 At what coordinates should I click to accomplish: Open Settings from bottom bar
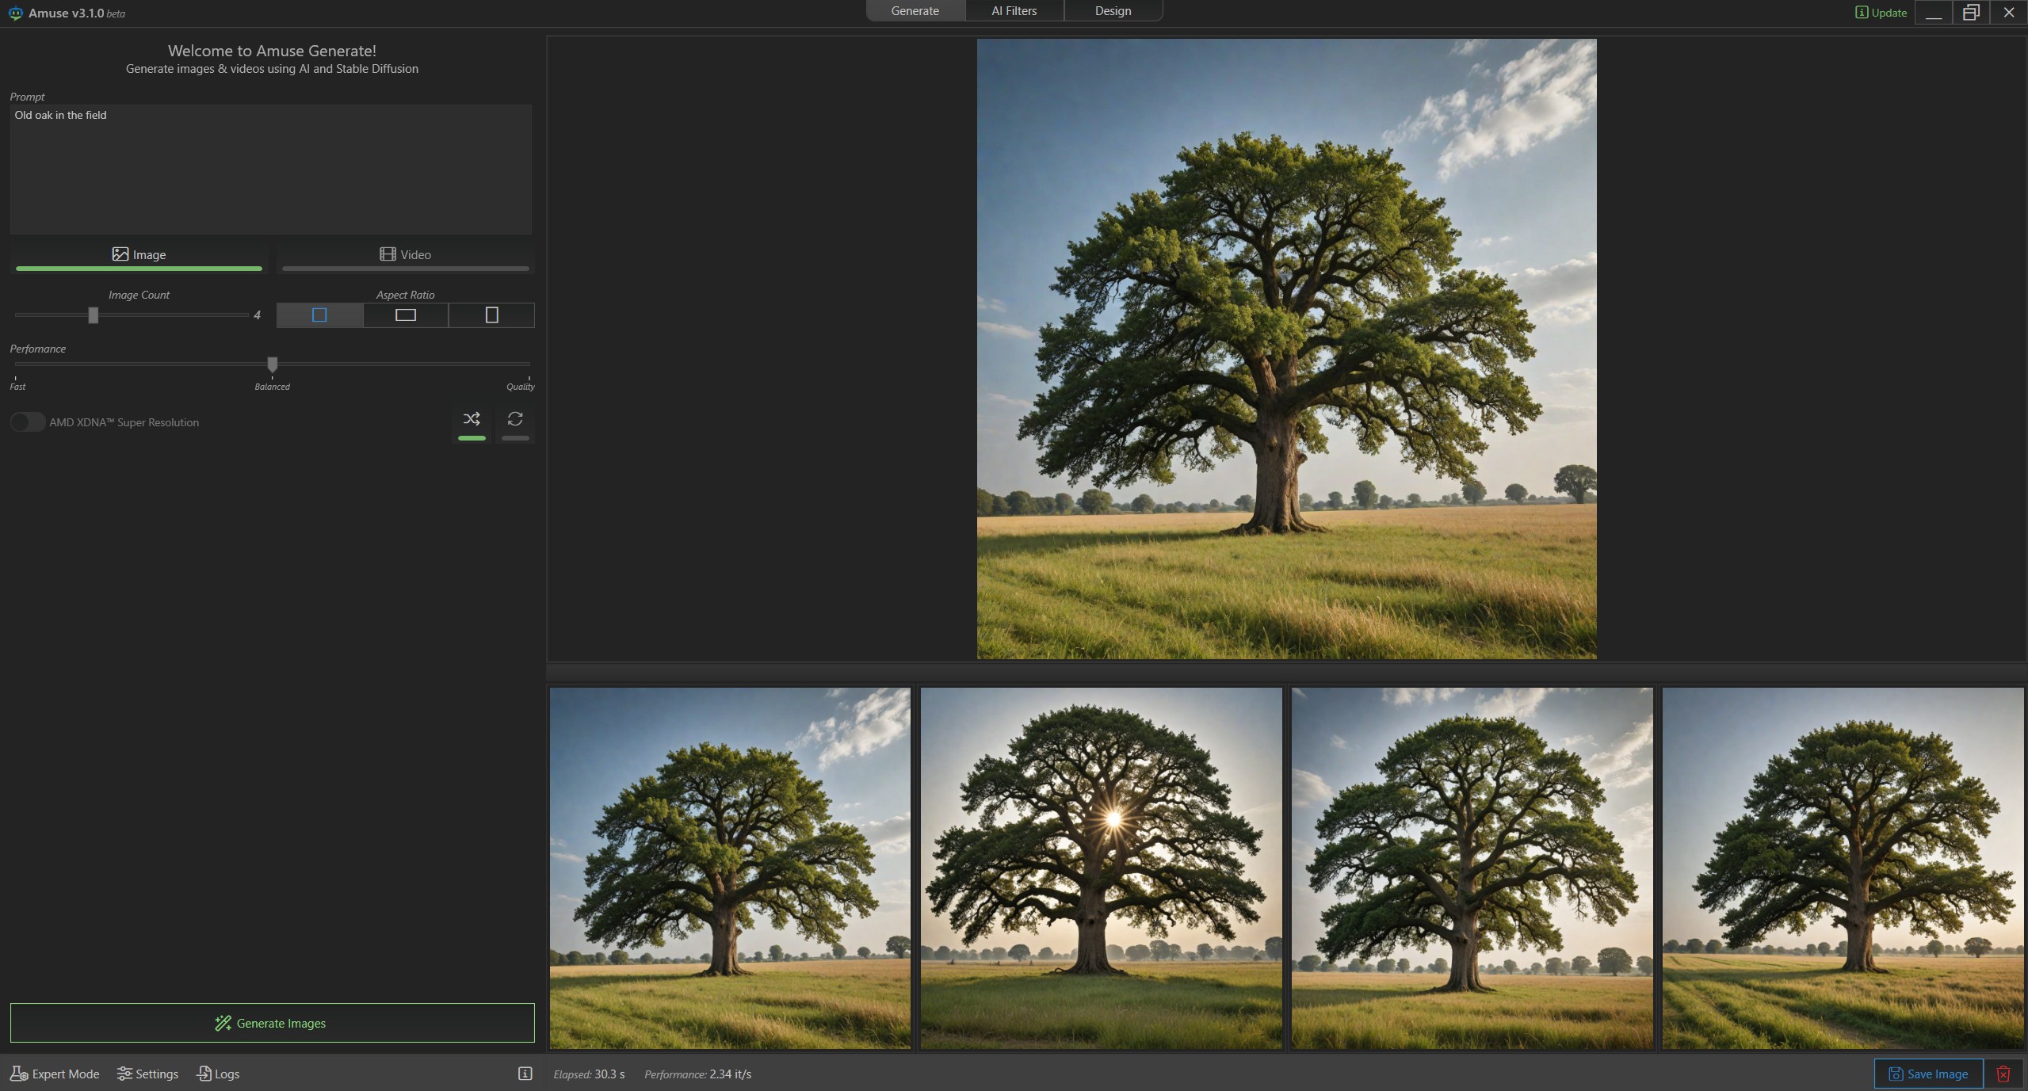(147, 1074)
